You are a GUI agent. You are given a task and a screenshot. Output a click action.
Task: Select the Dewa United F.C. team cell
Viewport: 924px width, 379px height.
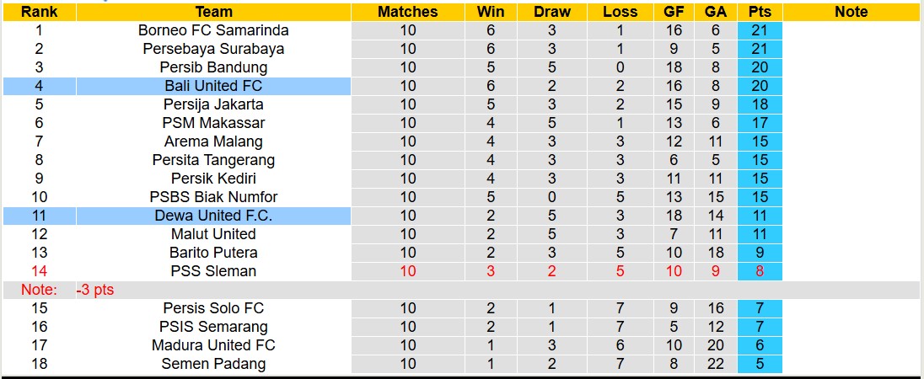(x=213, y=216)
